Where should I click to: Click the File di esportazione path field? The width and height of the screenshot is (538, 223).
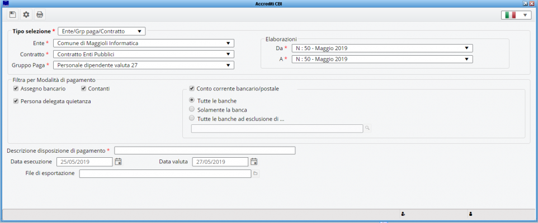[x=166, y=174]
